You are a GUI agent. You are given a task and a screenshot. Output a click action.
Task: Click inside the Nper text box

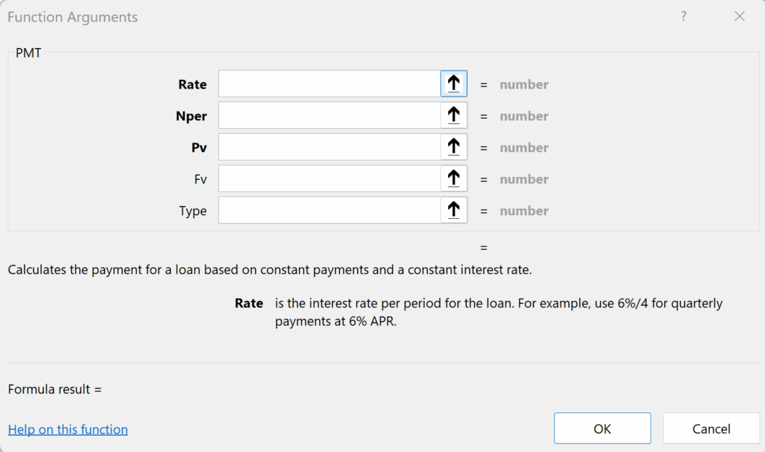(329, 116)
